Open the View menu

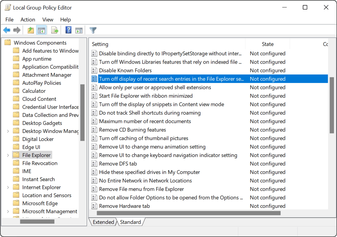[x=48, y=20]
